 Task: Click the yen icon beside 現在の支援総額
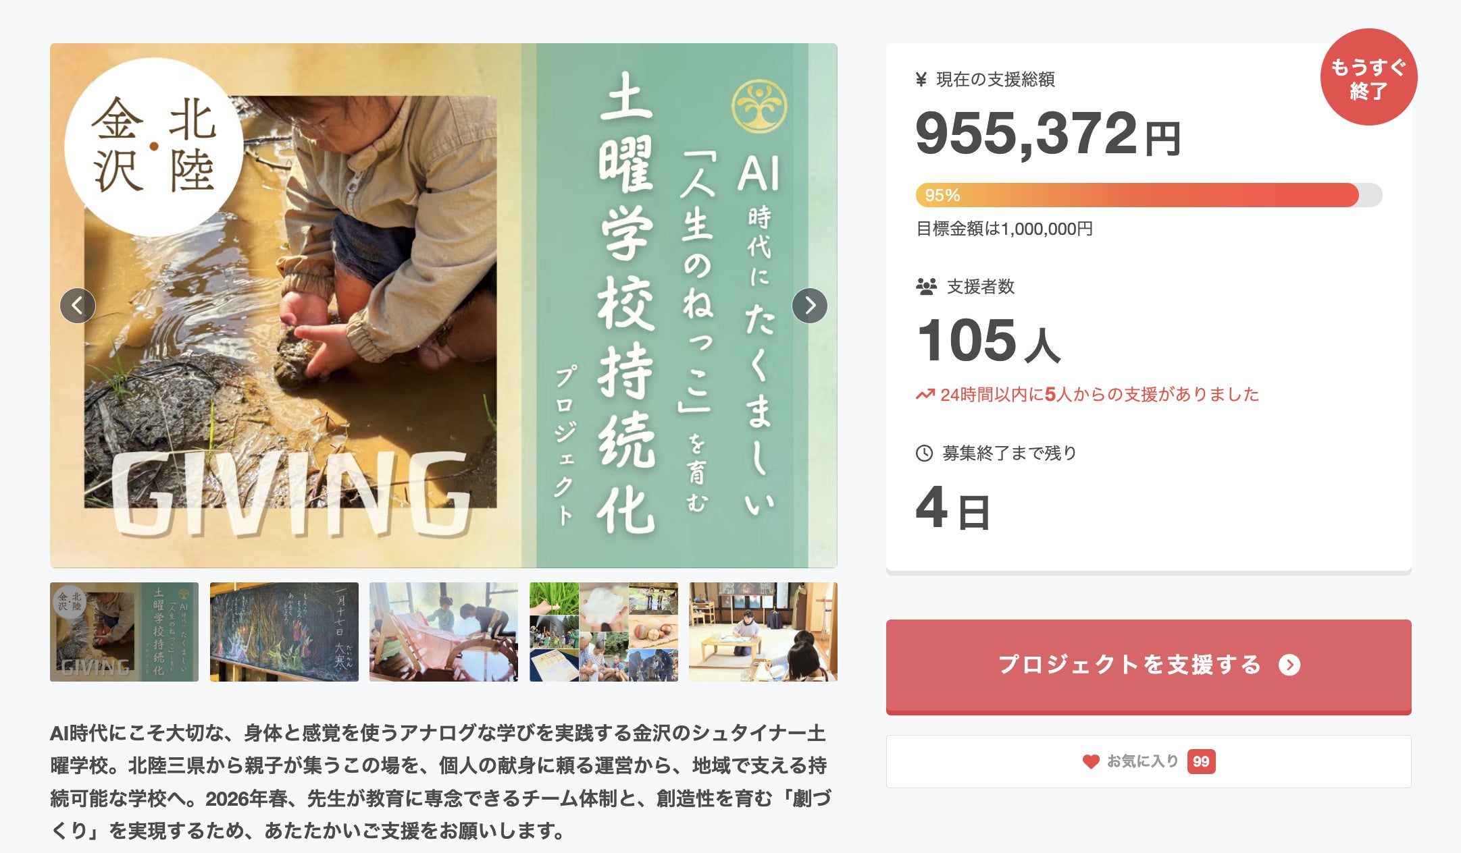tap(921, 80)
